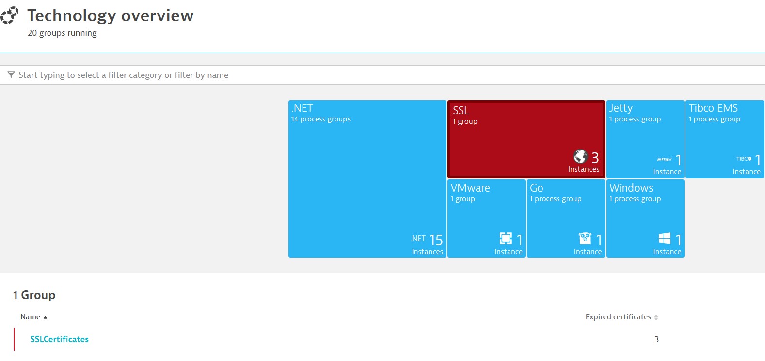Open the Tibco EMS technology tile
The width and height of the screenshot is (765, 361).
tap(725, 139)
